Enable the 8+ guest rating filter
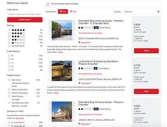This screenshot has width=167, height=127. [9, 59]
